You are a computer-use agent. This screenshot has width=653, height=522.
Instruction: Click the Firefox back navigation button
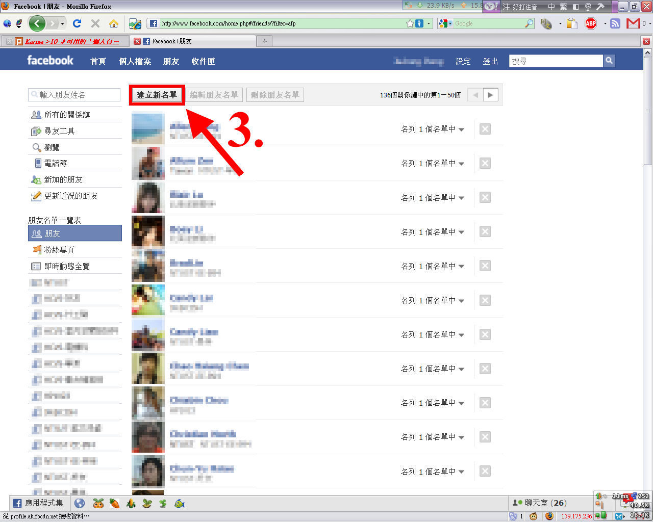(37, 23)
